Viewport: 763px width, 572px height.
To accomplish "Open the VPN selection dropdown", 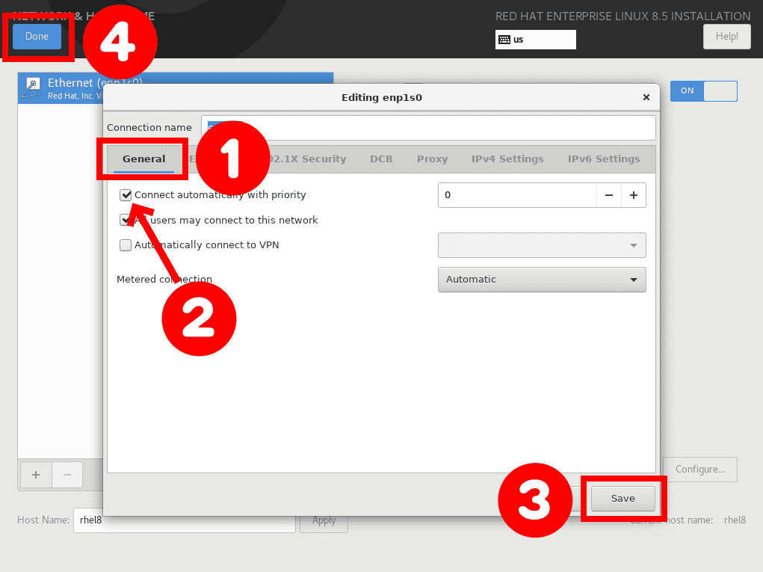I will [542, 245].
